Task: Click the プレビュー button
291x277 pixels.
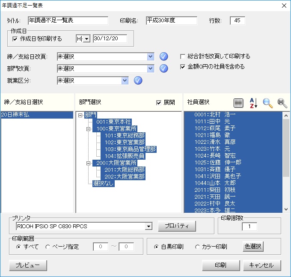Action: click(x=28, y=265)
